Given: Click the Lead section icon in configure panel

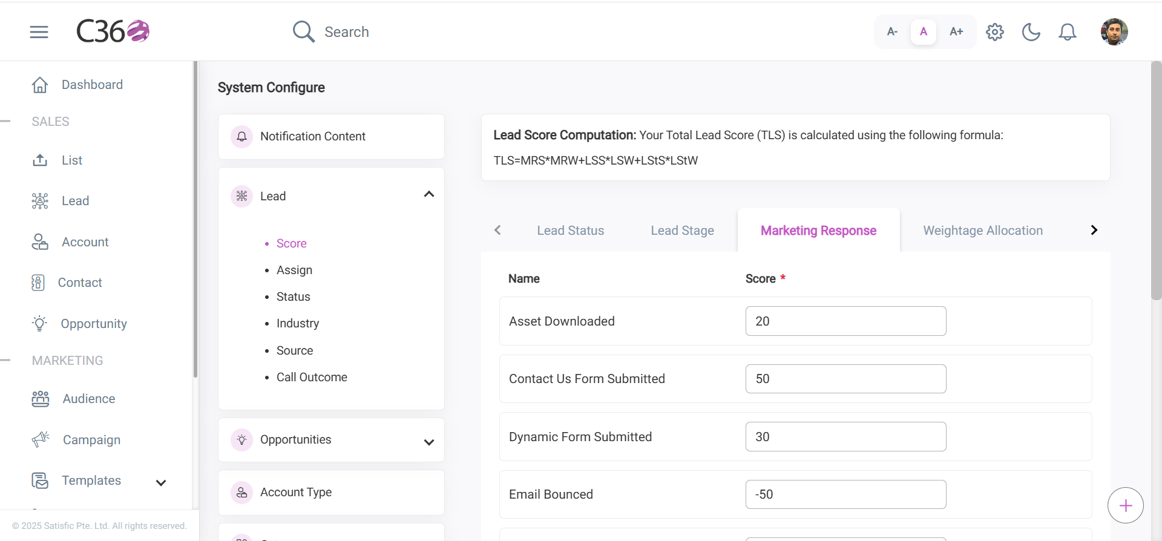Looking at the screenshot, I should coord(241,196).
